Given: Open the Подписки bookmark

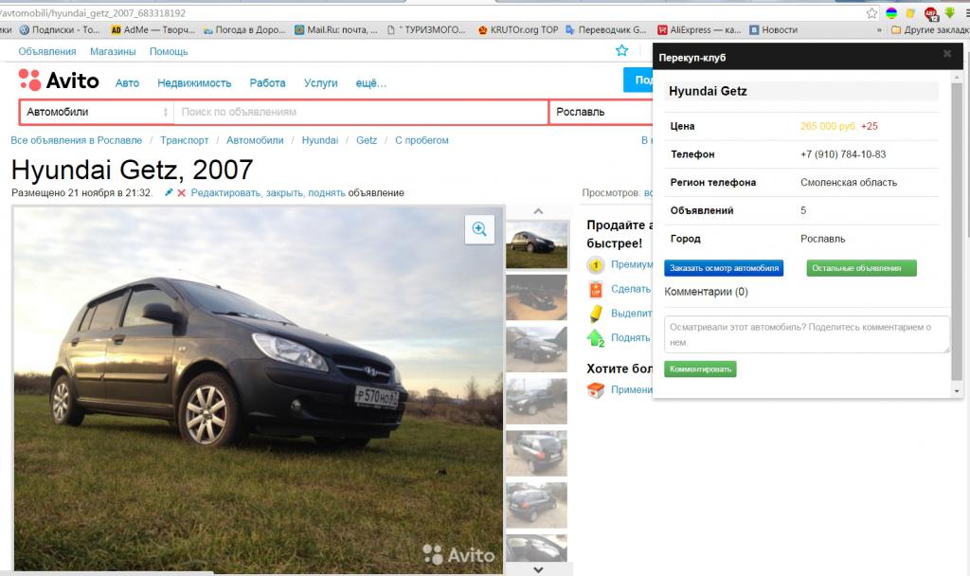Looking at the screenshot, I should (60, 29).
